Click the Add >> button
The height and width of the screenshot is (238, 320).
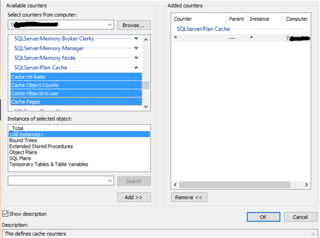134,197
